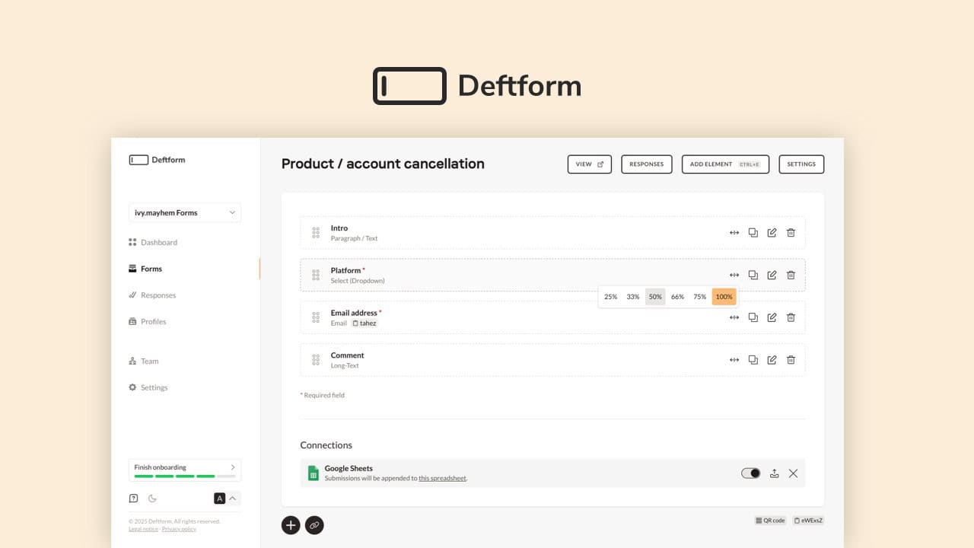974x548 pixels.
Task: Duplicate the Intro paragraph element
Action: pyautogui.click(x=753, y=232)
